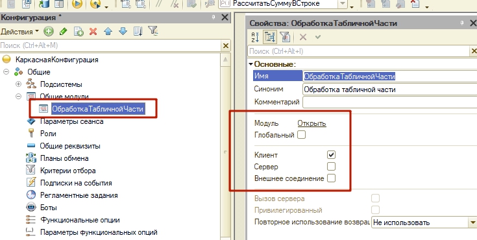Screen dimensions: 477x240
Task: Enable the Глобальный checkbox
Action: (x=301, y=135)
